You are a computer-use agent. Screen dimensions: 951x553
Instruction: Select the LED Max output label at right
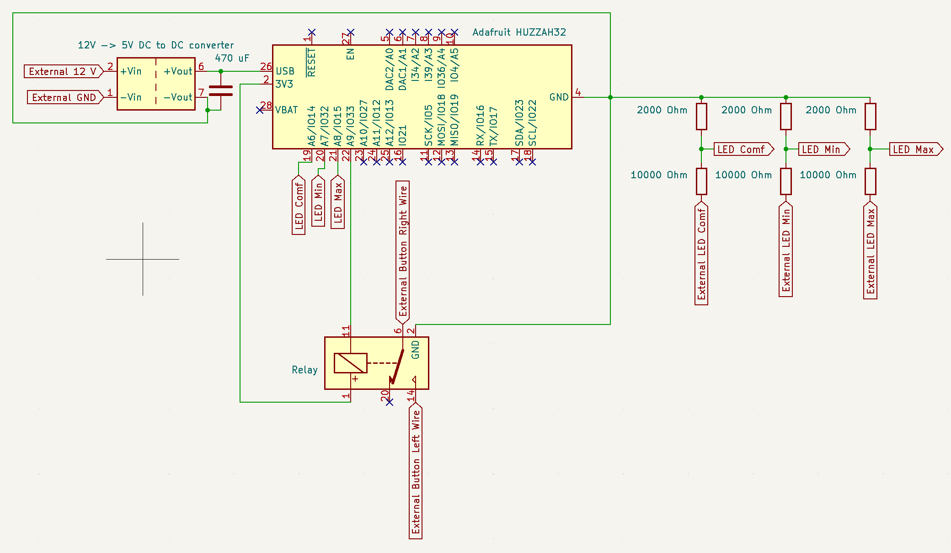pyautogui.click(x=916, y=149)
